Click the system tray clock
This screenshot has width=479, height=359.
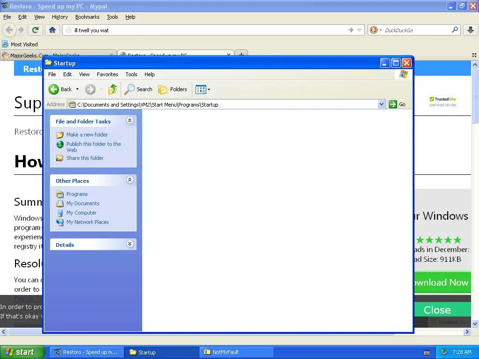tap(462, 352)
